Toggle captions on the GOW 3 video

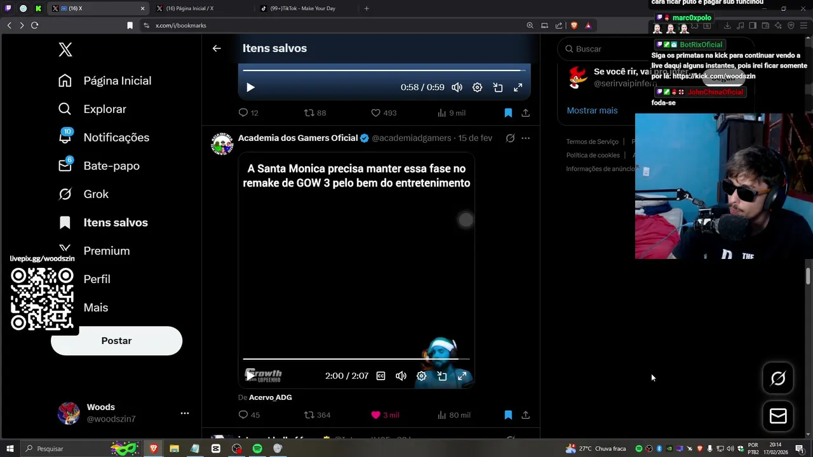click(380, 376)
